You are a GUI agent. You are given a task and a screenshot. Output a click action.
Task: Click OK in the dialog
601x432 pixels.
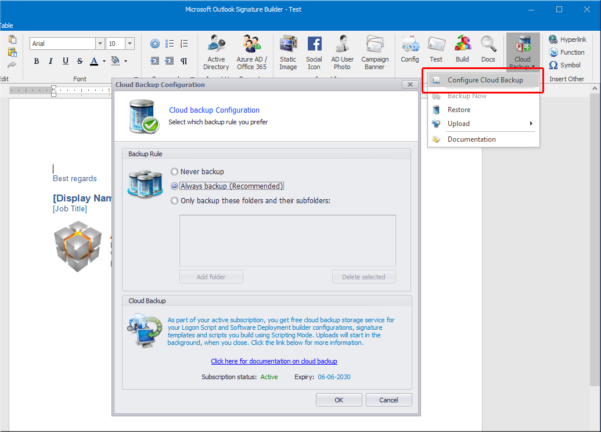(339, 400)
